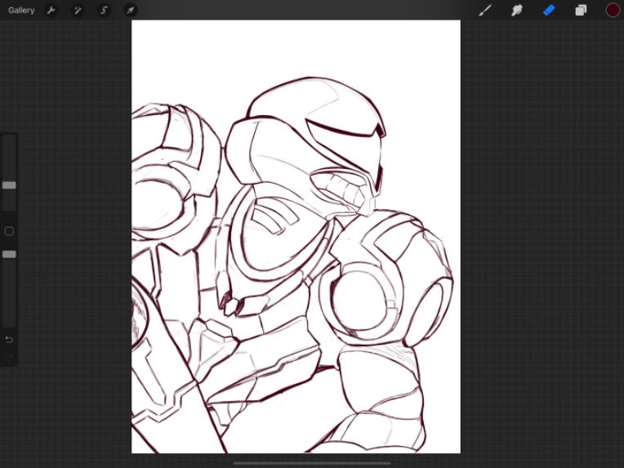Open the Adjustments magic wand menu
The height and width of the screenshot is (468, 624).
tap(78, 11)
